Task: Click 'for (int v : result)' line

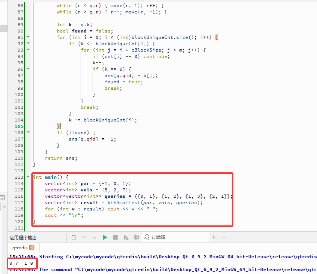Action: pos(74,209)
